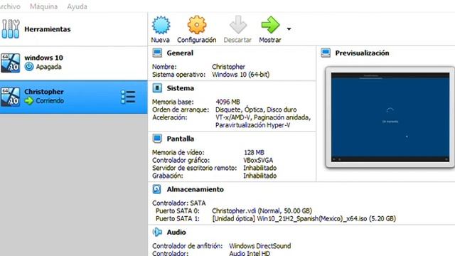Open the General section header
Viewport: 455px width, 256px height.
(x=180, y=53)
